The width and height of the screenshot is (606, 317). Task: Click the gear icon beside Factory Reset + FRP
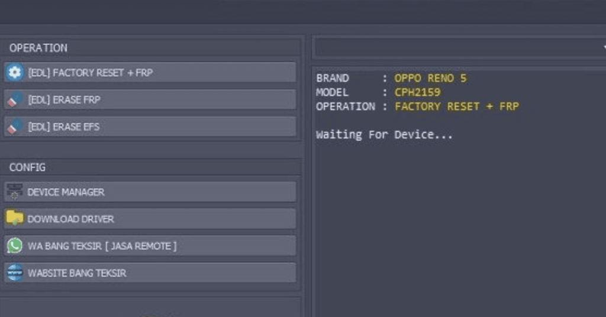click(x=15, y=72)
